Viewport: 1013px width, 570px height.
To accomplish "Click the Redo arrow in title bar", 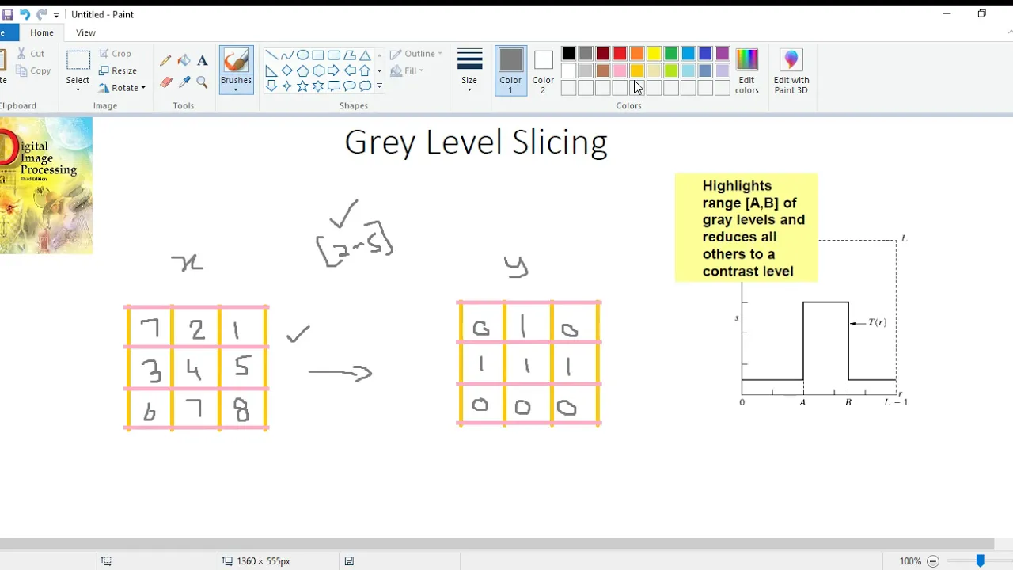I will (41, 14).
